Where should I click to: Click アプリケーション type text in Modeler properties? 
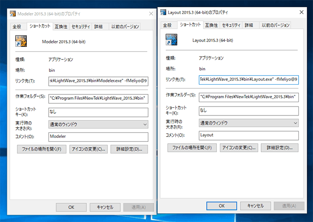click(61, 60)
